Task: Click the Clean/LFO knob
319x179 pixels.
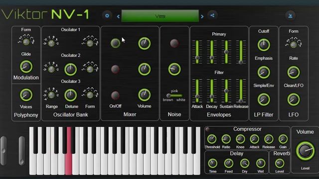Action: tap(294, 99)
